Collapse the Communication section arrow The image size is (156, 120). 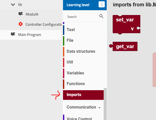(x=99, y=108)
